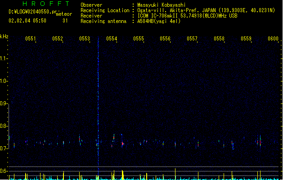Click the 0556 time marker

[165, 38]
